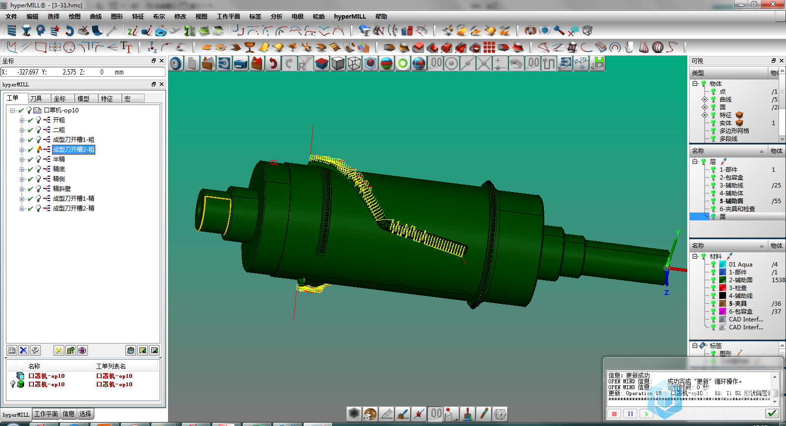Expand the 精侧 job node

click(x=22, y=179)
